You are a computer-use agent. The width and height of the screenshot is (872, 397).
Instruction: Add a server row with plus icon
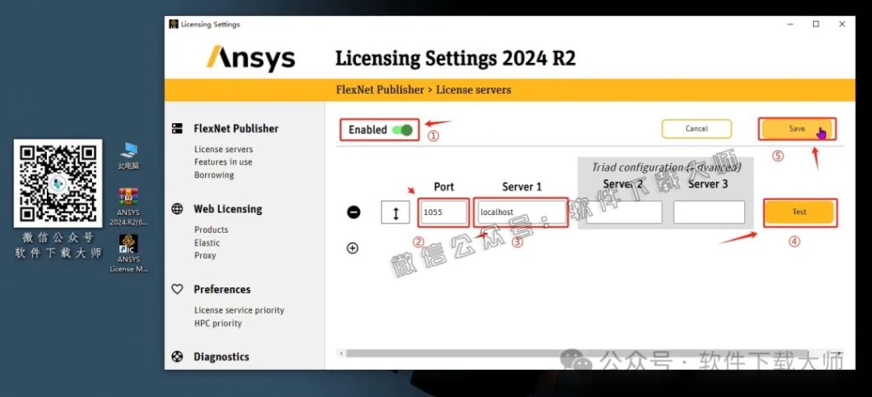(353, 248)
